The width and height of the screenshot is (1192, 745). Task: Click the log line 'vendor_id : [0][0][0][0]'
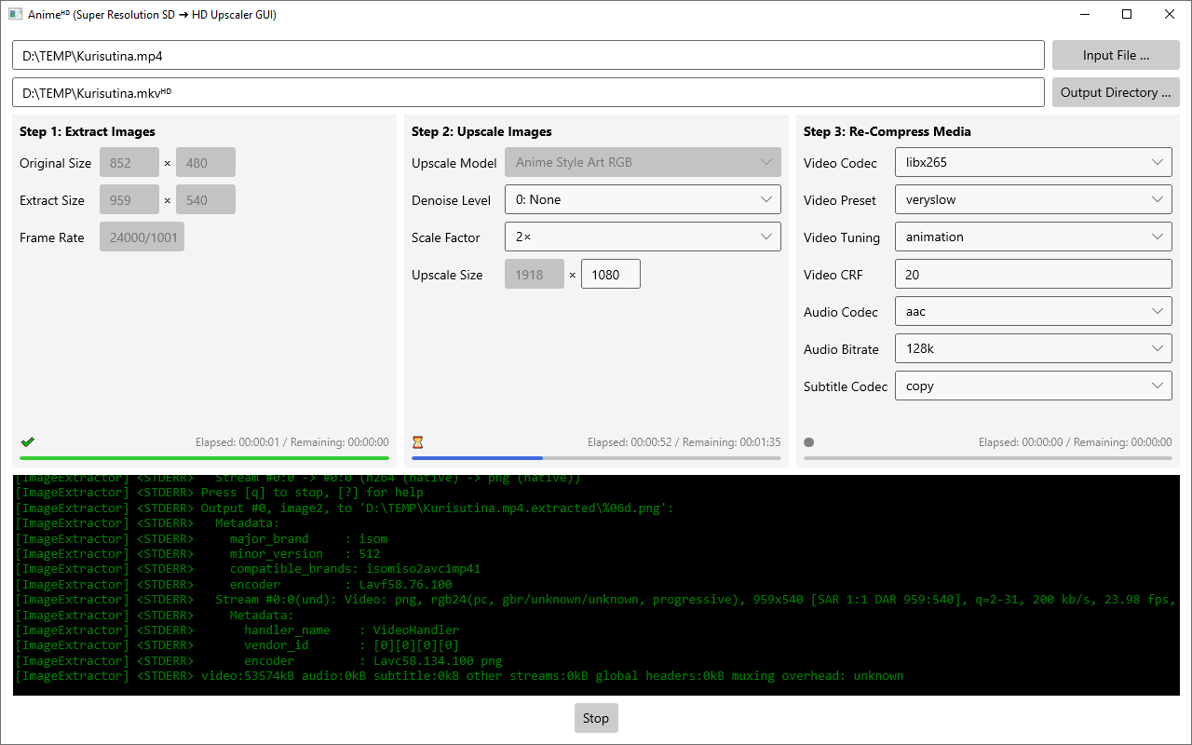237,644
